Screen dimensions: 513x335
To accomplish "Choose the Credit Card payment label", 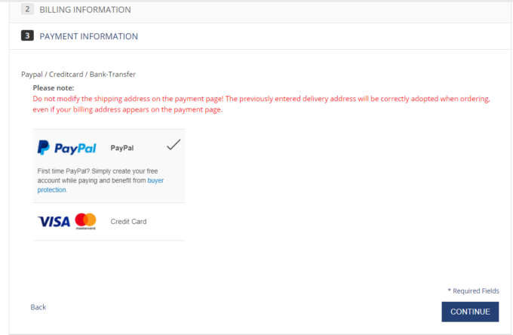I will click(128, 222).
